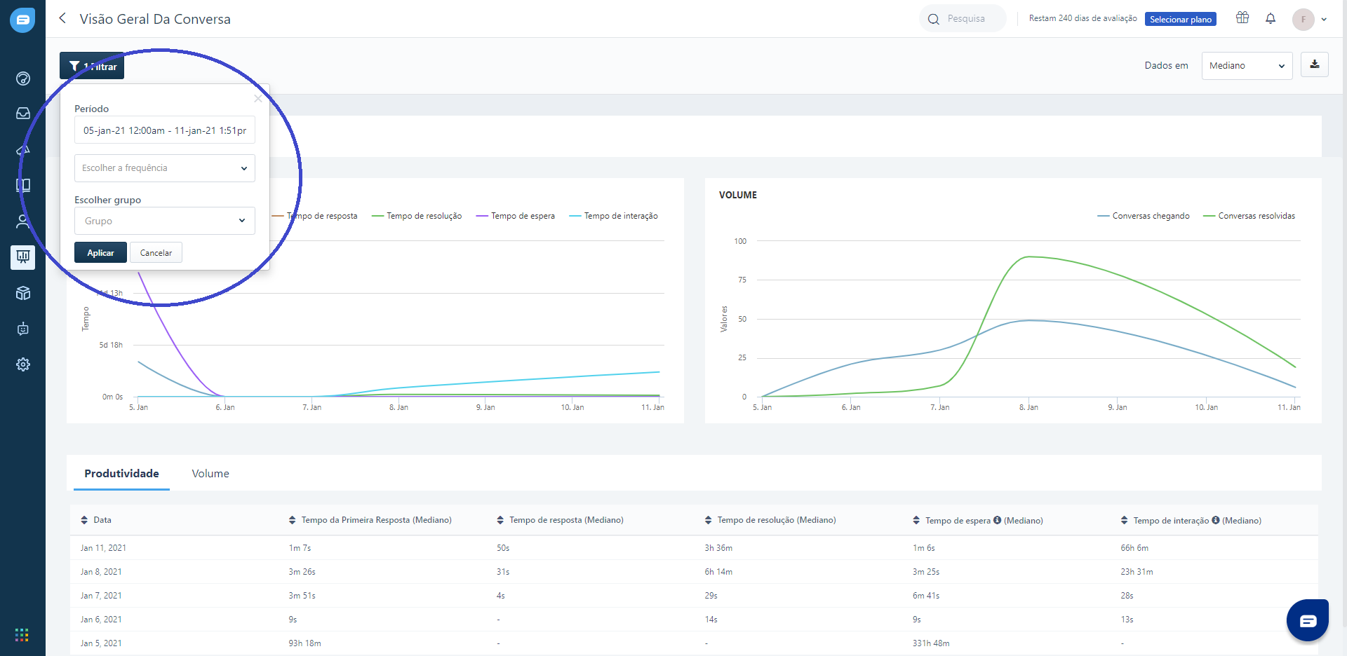Click the VOLUME chart title

coord(738,195)
